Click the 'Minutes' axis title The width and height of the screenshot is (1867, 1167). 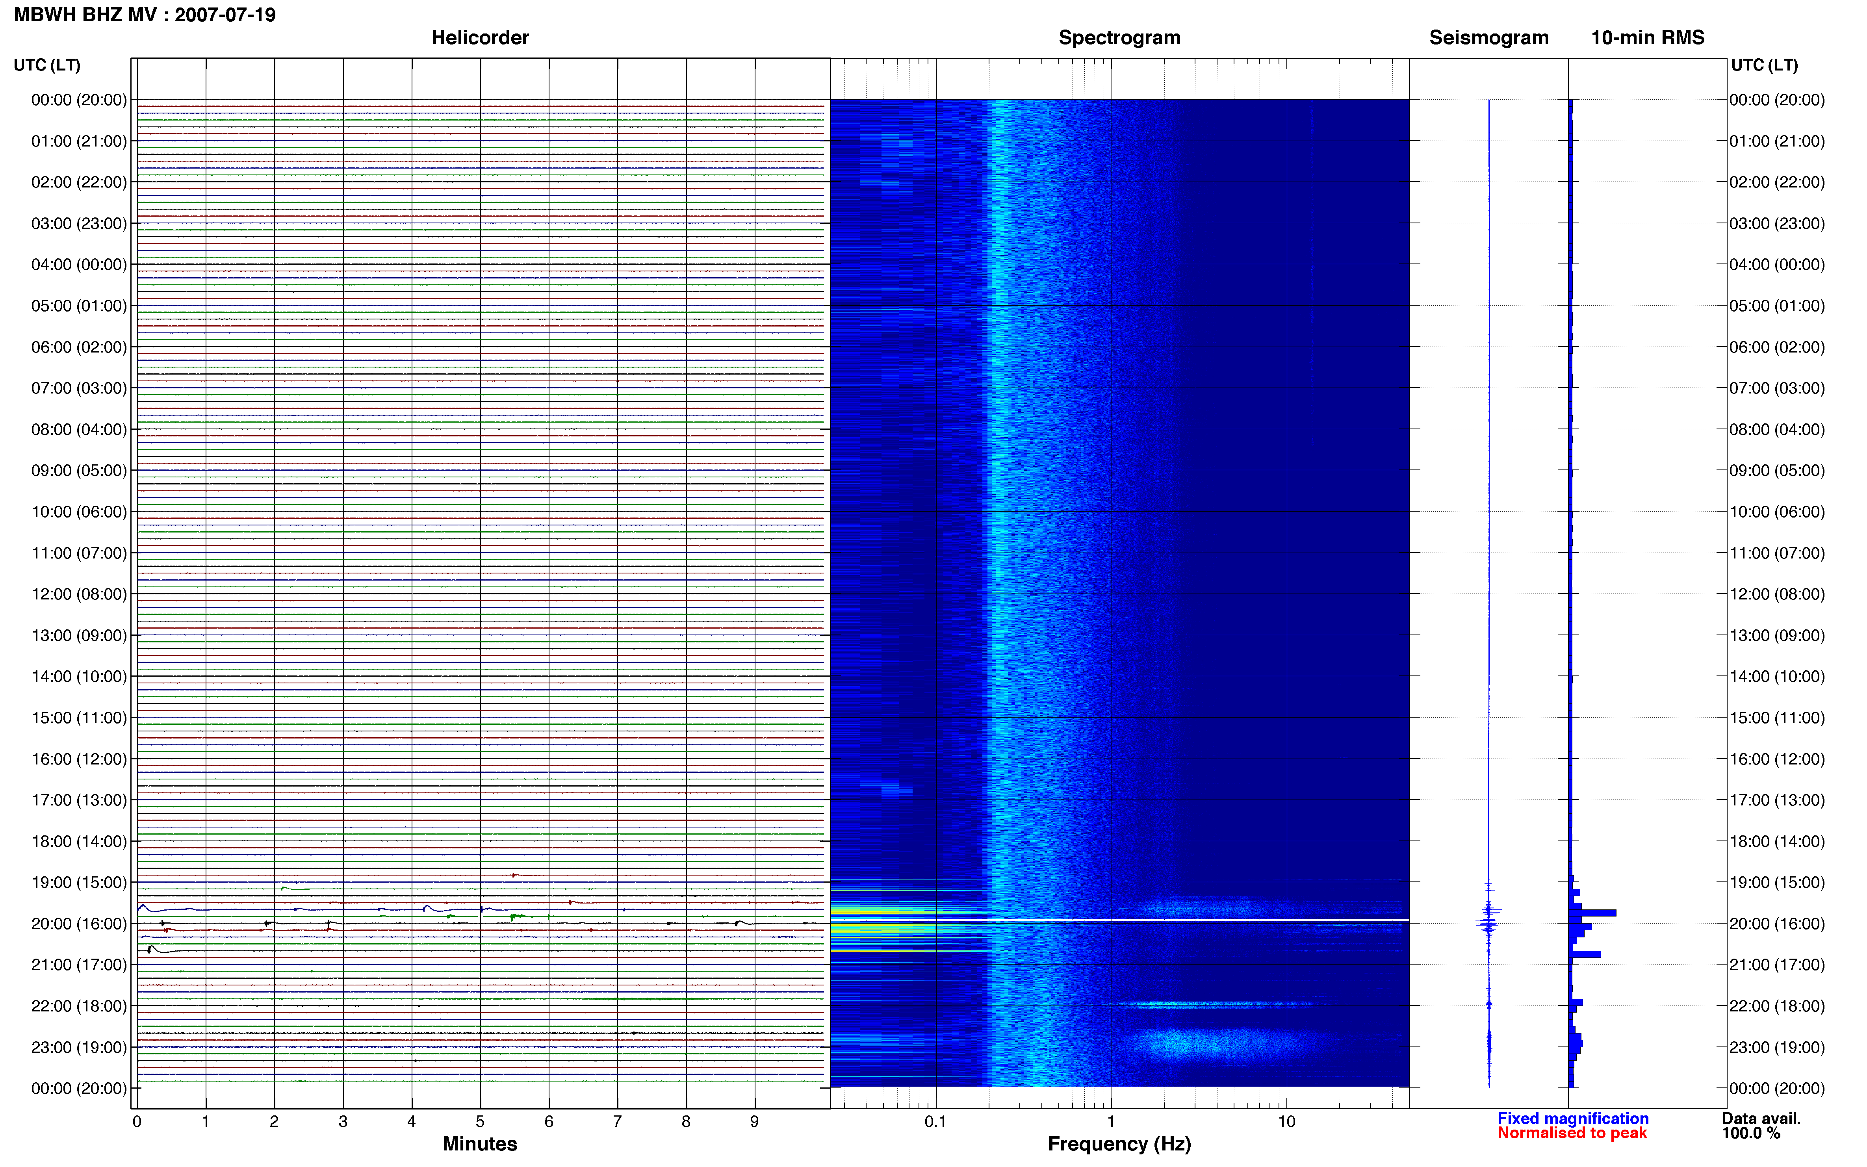(480, 1144)
